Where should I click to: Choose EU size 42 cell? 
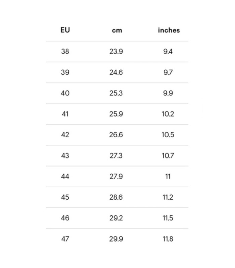(x=65, y=135)
